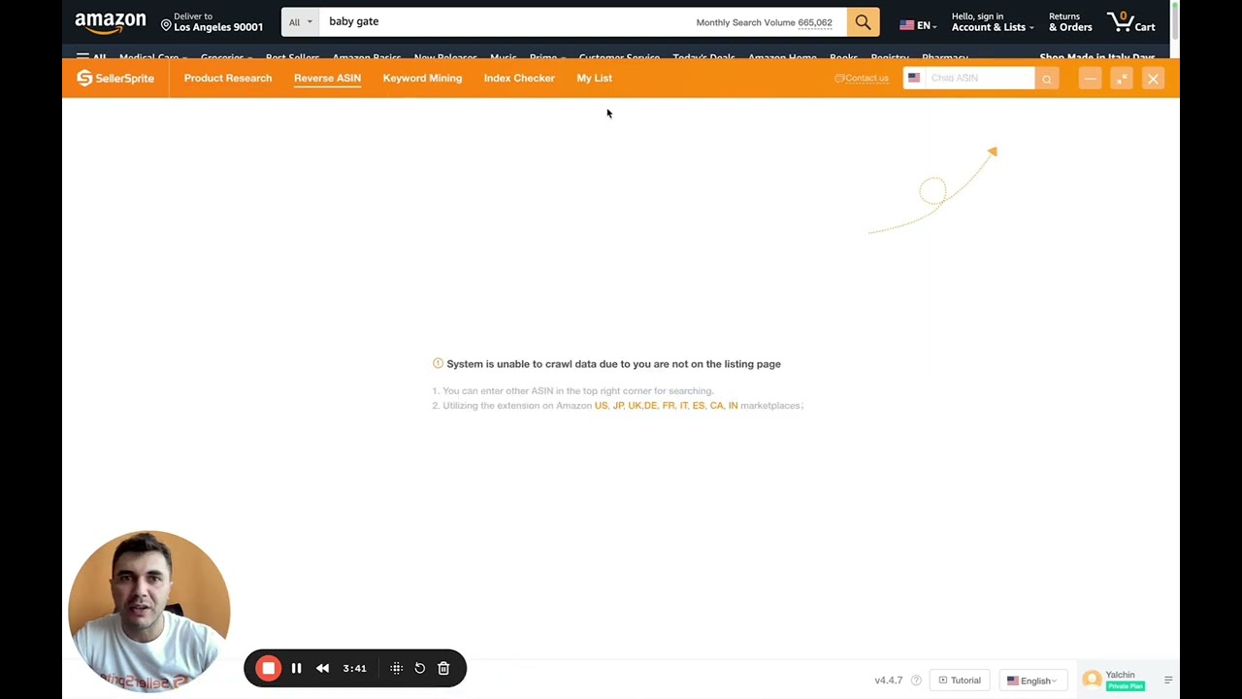
Task: Click the Amazon logo
Action: point(111,21)
